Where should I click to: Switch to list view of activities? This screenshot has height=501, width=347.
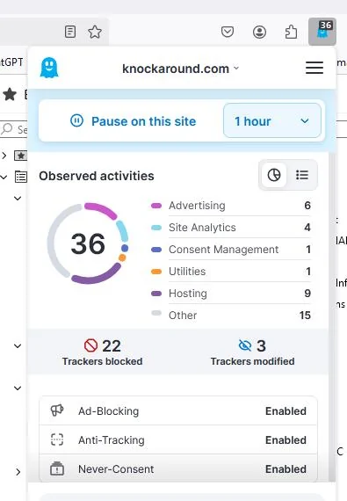coord(301,175)
